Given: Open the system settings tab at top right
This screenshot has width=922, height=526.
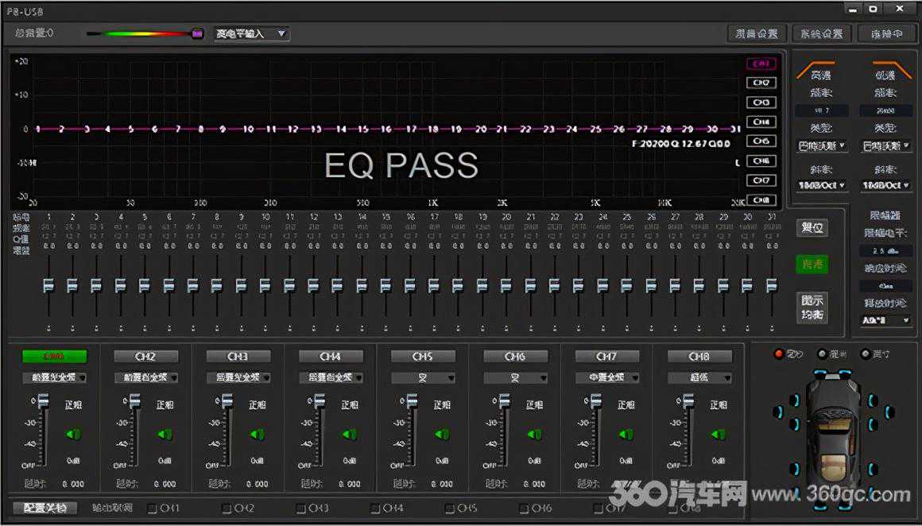Looking at the screenshot, I should coord(821,33).
